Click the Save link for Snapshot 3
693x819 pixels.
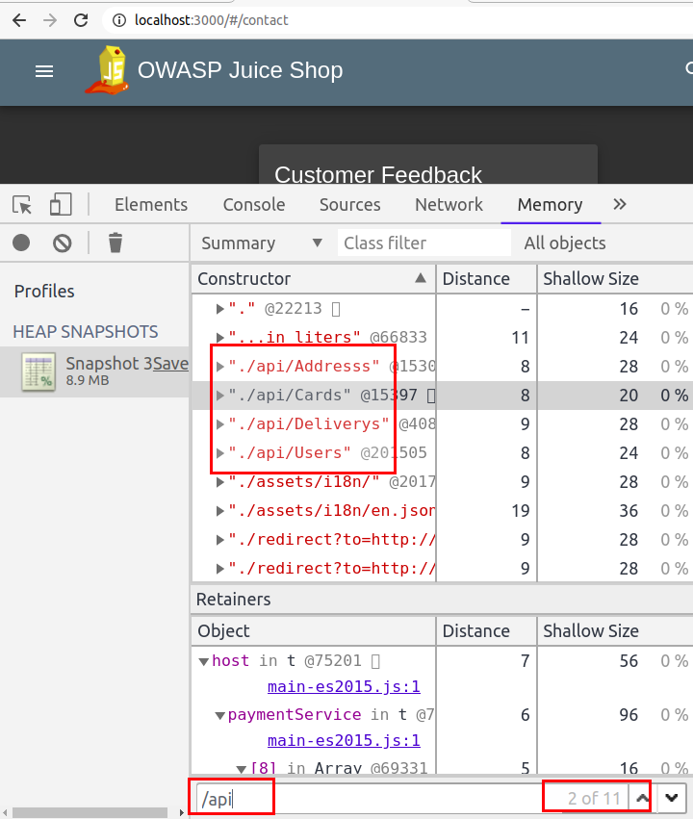click(x=170, y=363)
